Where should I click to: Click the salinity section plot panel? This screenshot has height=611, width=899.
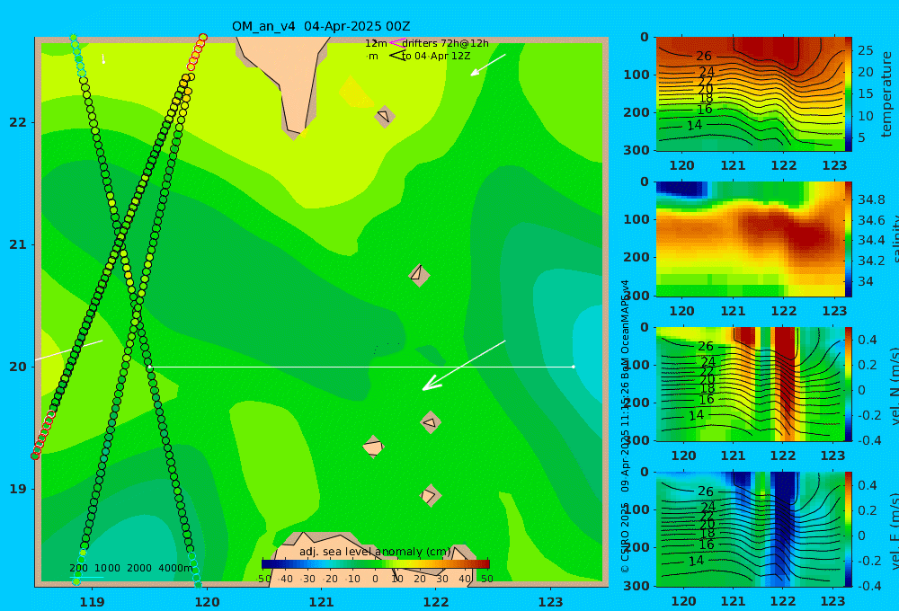[750, 239]
